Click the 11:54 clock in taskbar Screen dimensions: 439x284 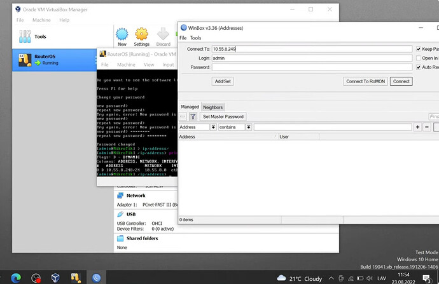pyautogui.click(x=403, y=274)
